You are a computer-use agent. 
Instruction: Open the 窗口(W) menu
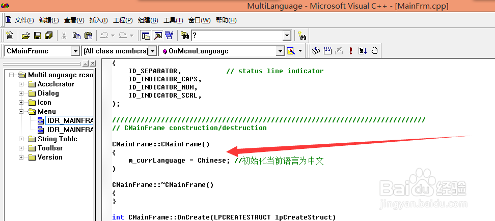coord(199,20)
